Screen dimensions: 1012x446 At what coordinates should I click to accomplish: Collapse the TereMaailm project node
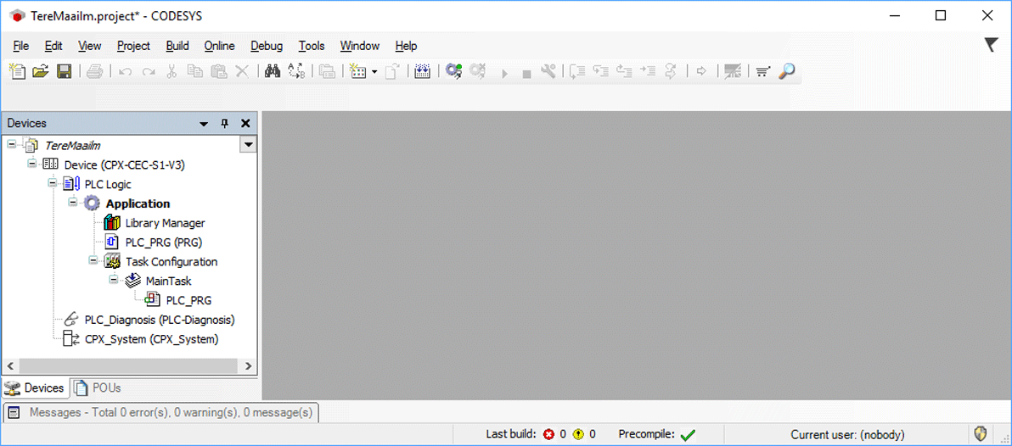tap(12, 144)
